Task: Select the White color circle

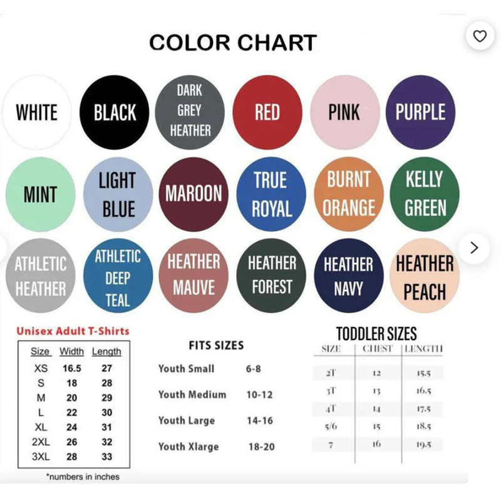Action: (x=36, y=113)
